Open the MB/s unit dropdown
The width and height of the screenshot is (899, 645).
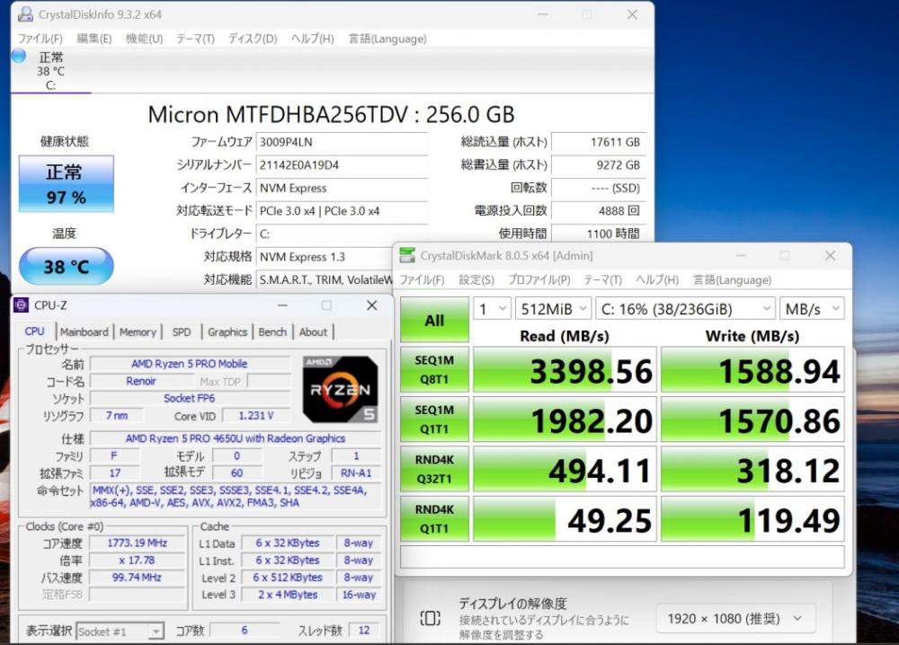point(812,309)
